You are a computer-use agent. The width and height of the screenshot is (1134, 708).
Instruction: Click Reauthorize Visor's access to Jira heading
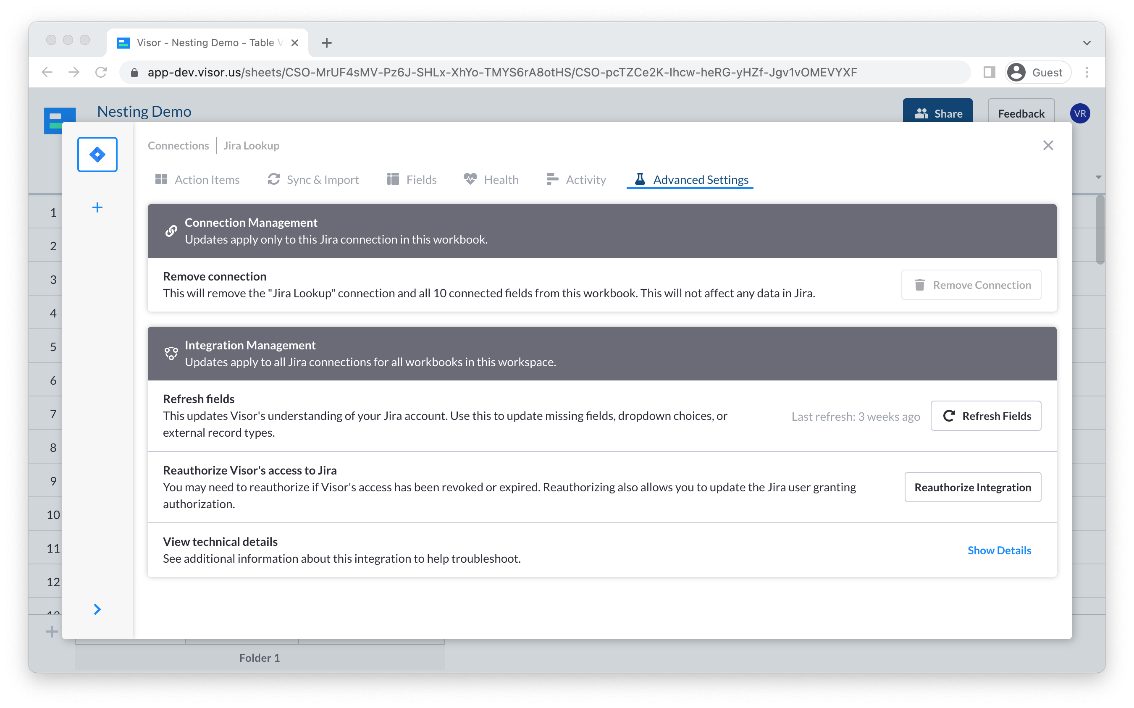[249, 470]
